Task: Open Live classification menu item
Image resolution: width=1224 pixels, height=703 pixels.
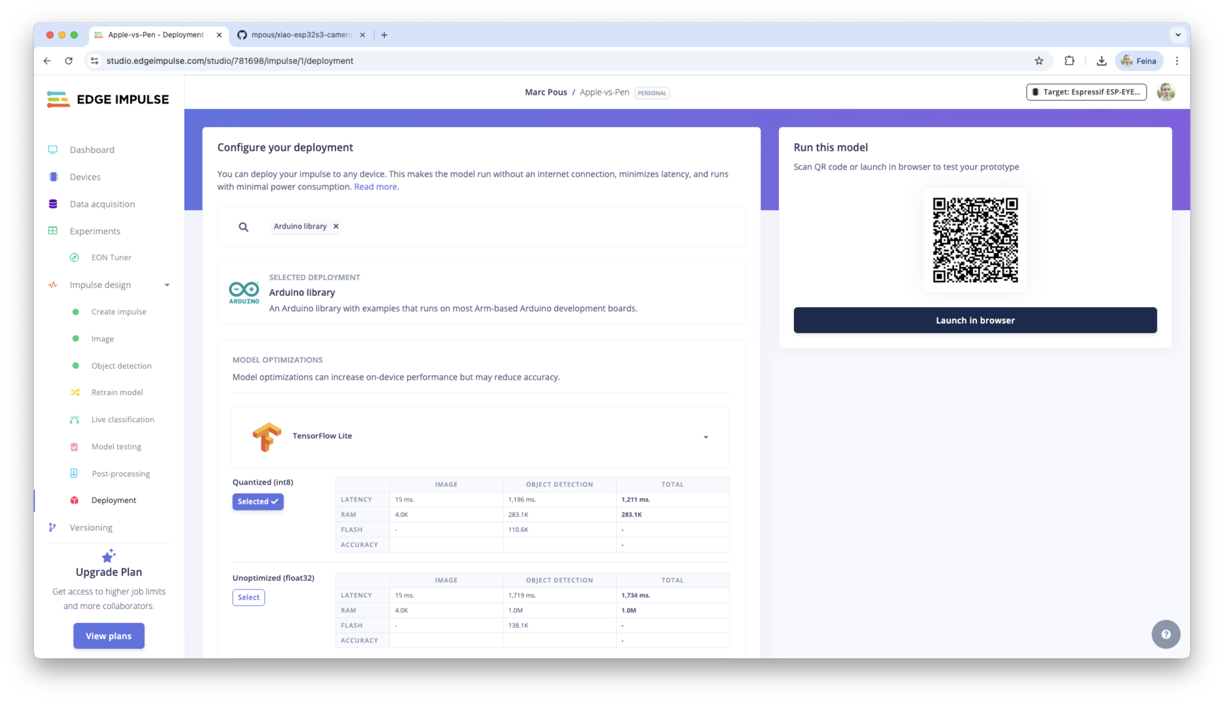Action: pos(123,419)
